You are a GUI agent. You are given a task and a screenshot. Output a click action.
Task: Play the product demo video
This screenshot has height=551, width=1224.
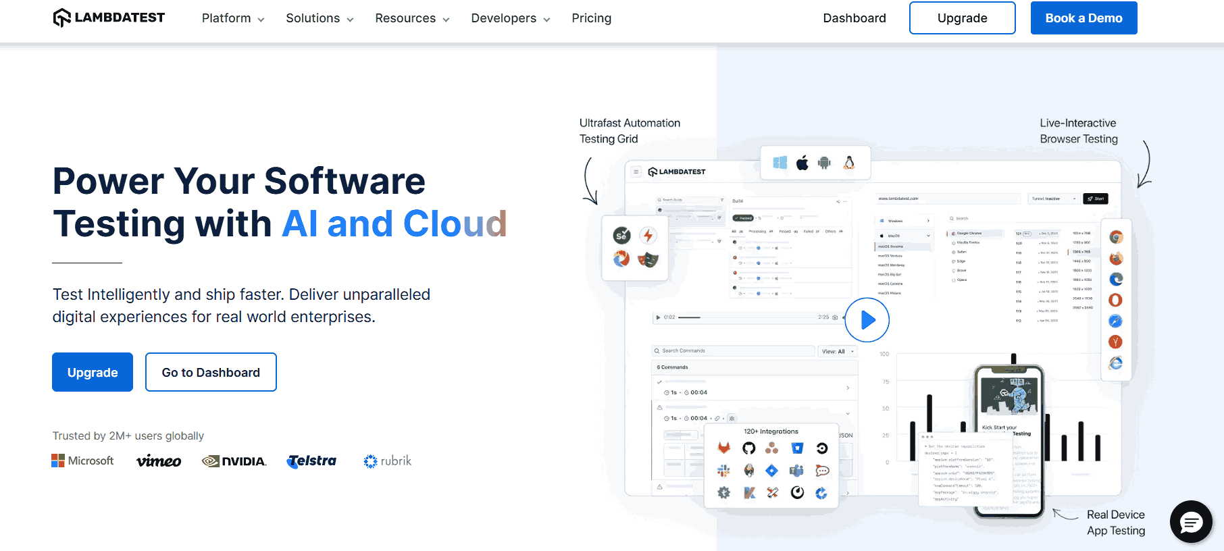coord(867,320)
